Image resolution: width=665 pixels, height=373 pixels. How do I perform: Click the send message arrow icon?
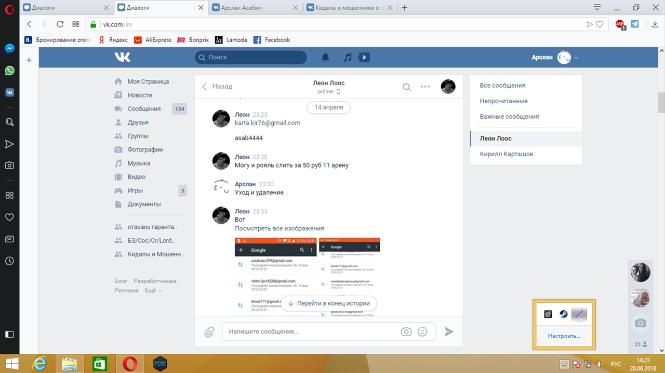point(449,332)
